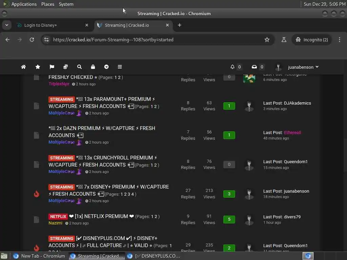Open 2x DAZN PREMIUM thread
The image size is (347, 260).
pyautogui.click(x=102, y=132)
